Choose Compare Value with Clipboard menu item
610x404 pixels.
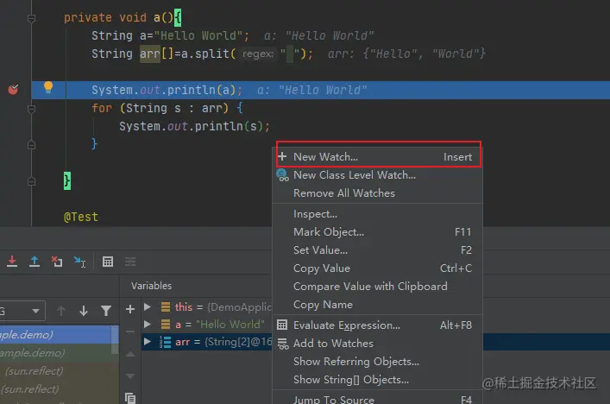coord(378,287)
